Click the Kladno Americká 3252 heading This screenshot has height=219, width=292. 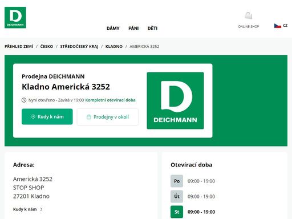pyautogui.click(x=66, y=87)
